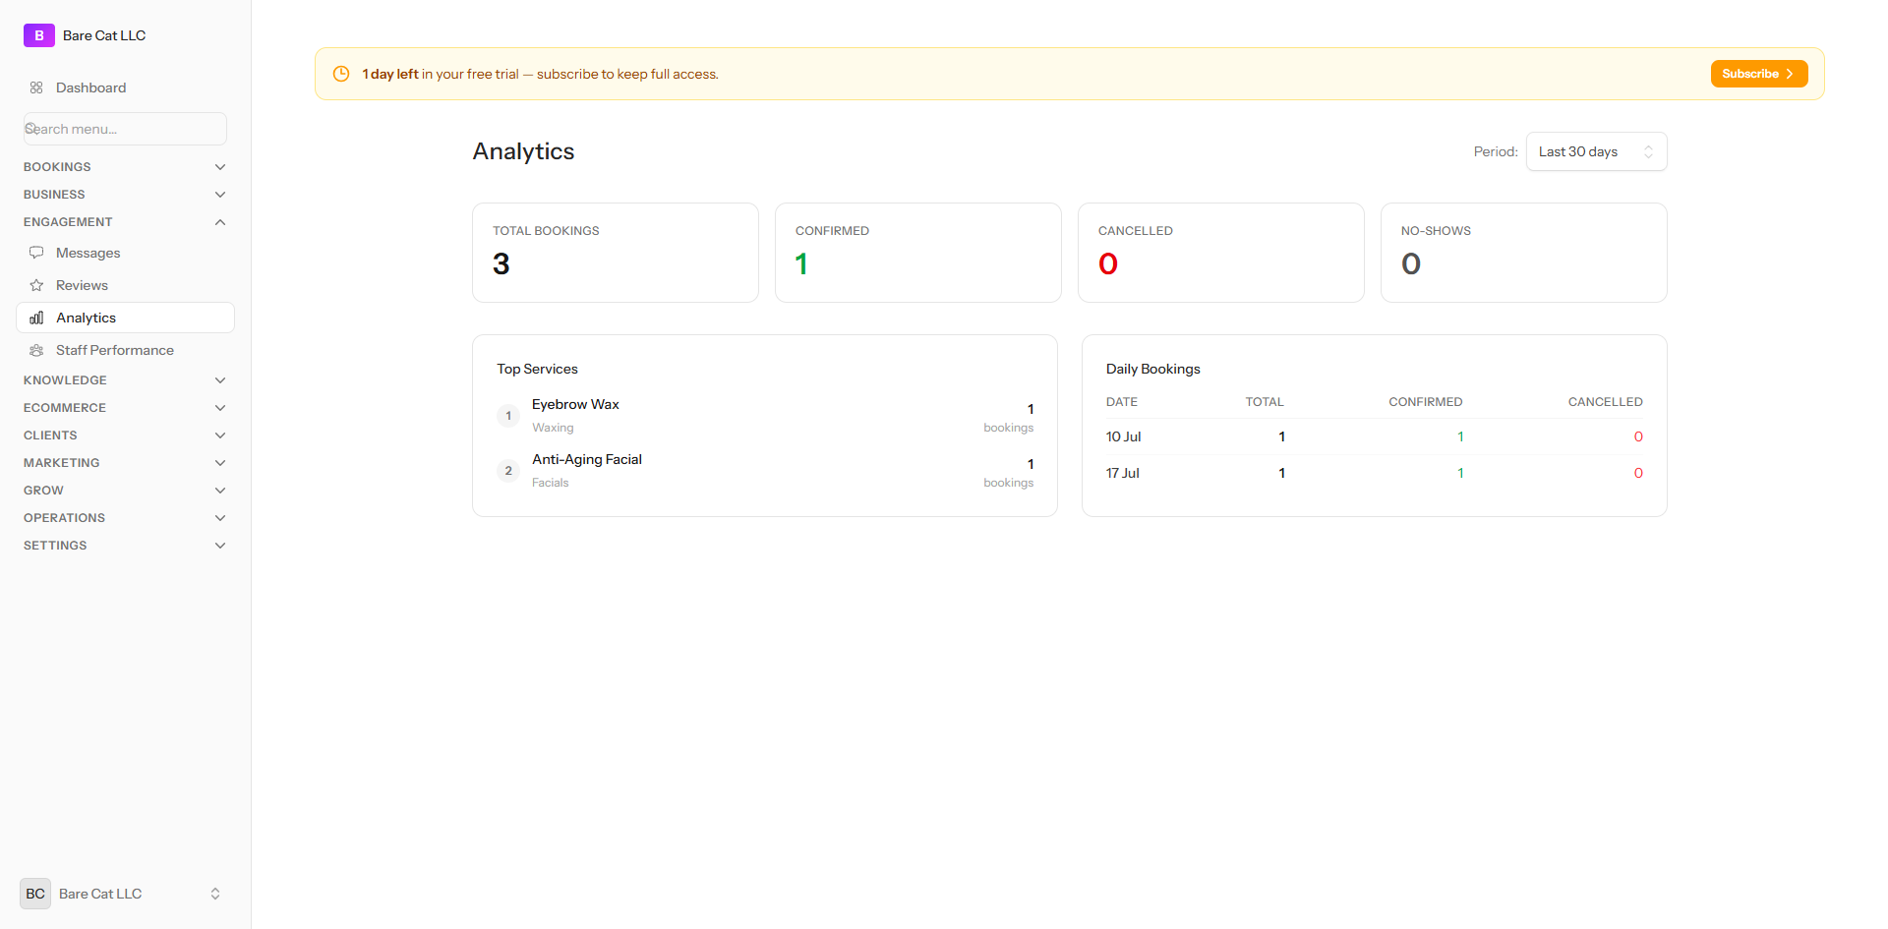Click the Subscribe button

point(1758,74)
